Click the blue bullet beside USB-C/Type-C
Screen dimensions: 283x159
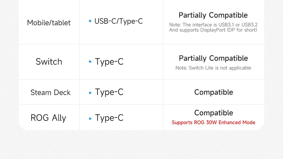[90, 21]
